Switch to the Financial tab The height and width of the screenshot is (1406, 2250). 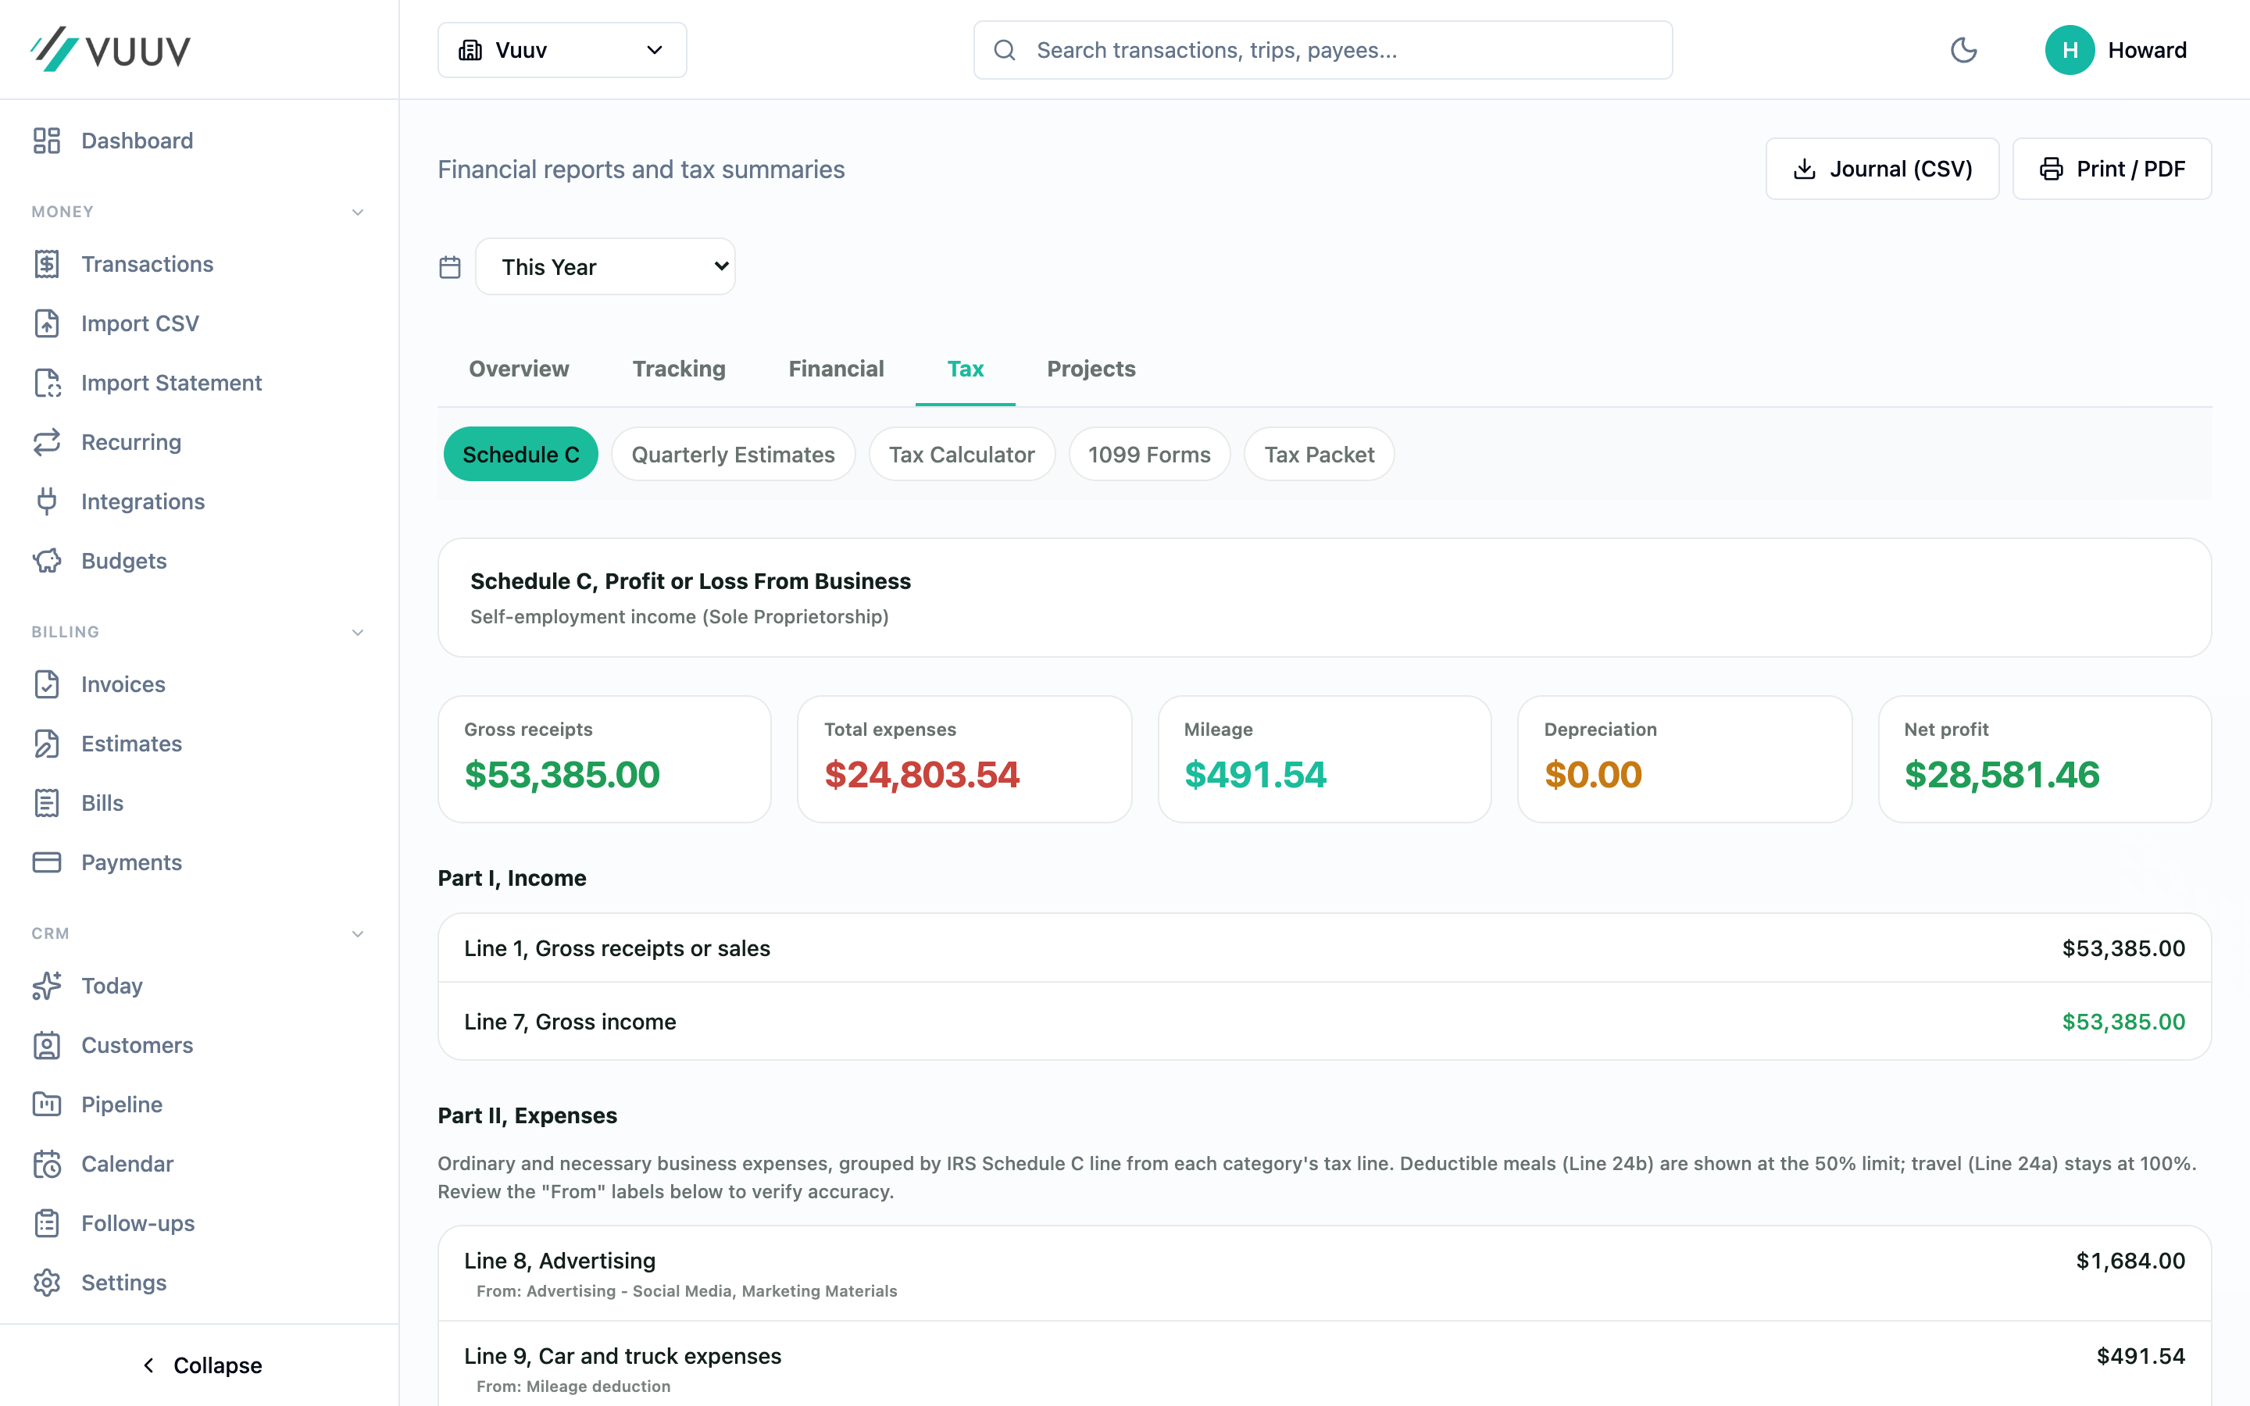836,369
